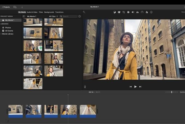Click the 00:21 total duration
The height and width of the screenshot is (124, 185).
pyautogui.click(x=98, y=92)
